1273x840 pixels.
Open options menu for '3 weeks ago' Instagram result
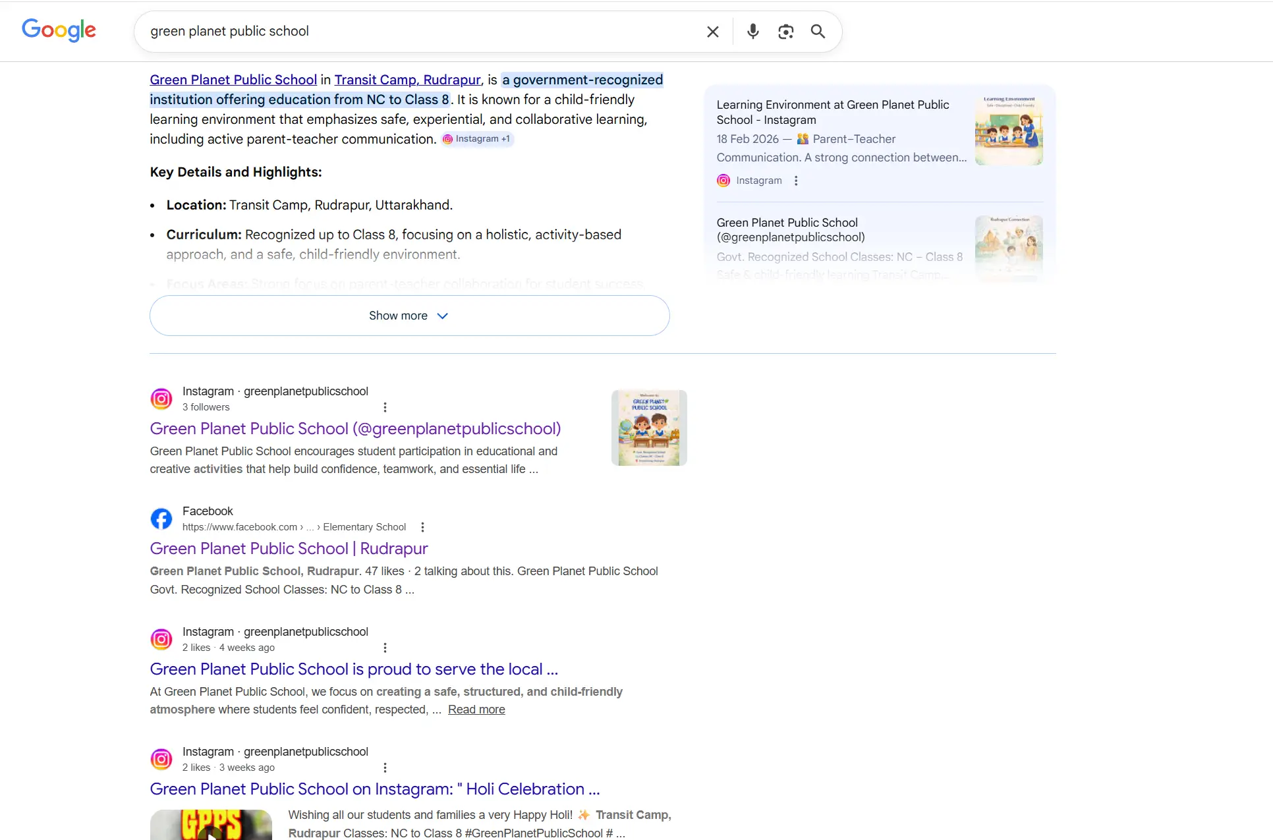point(385,768)
